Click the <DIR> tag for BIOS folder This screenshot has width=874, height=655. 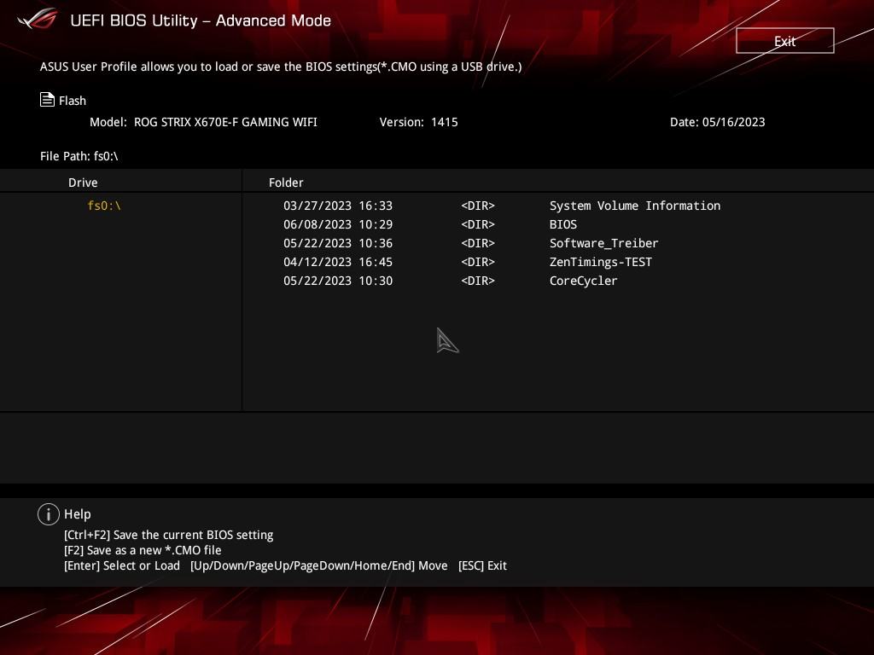coord(478,224)
